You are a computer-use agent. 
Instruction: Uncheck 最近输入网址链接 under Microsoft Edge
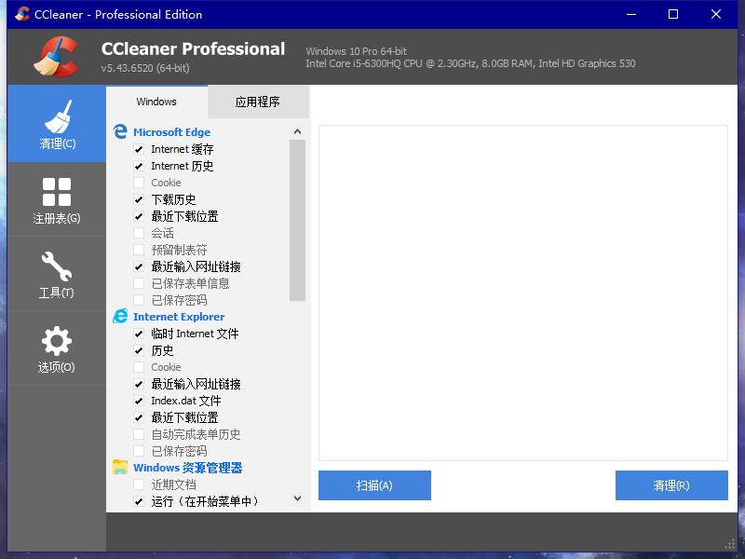click(x=139, y=266)
